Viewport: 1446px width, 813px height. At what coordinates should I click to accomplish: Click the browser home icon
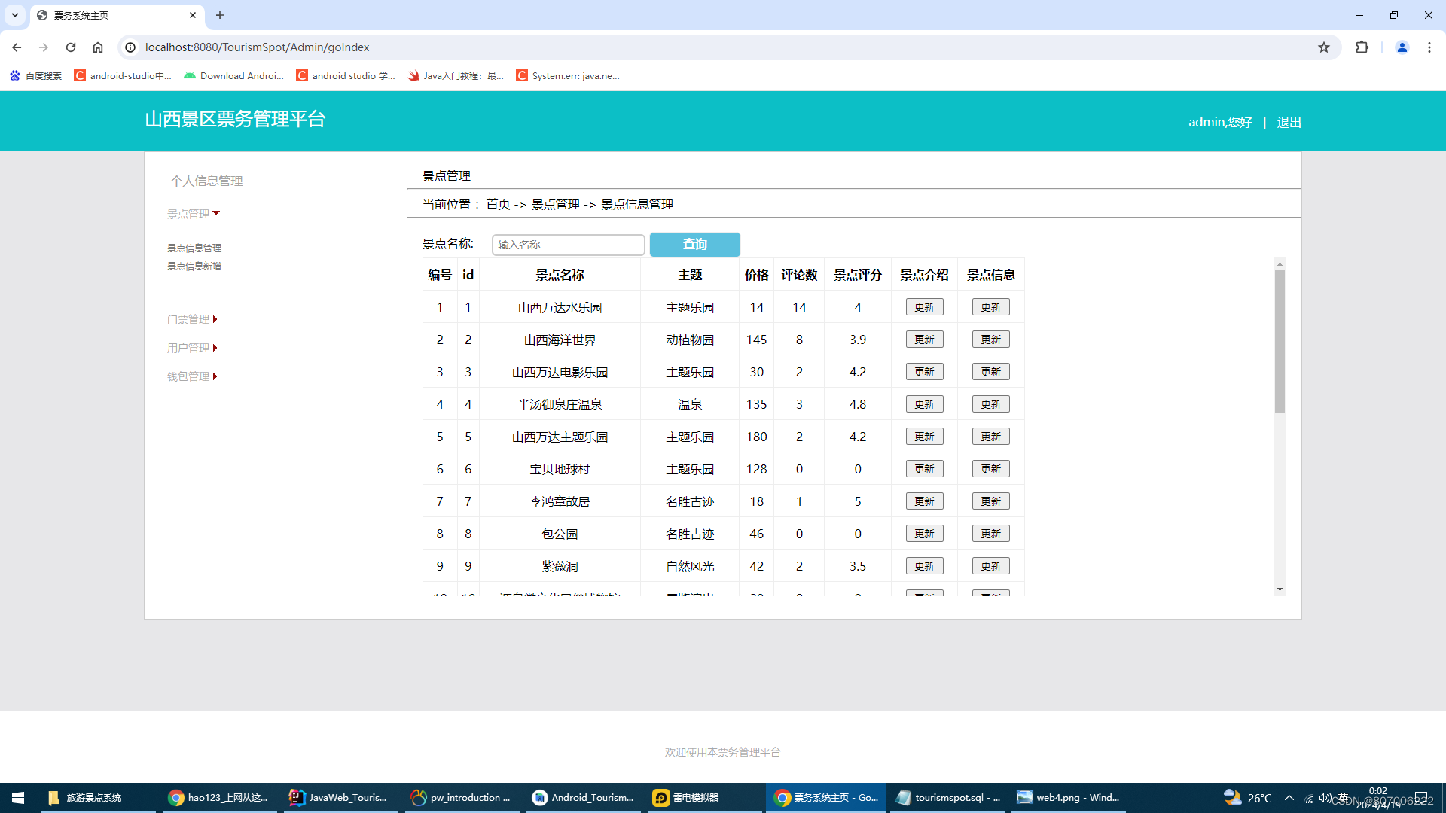click(98, 47)
